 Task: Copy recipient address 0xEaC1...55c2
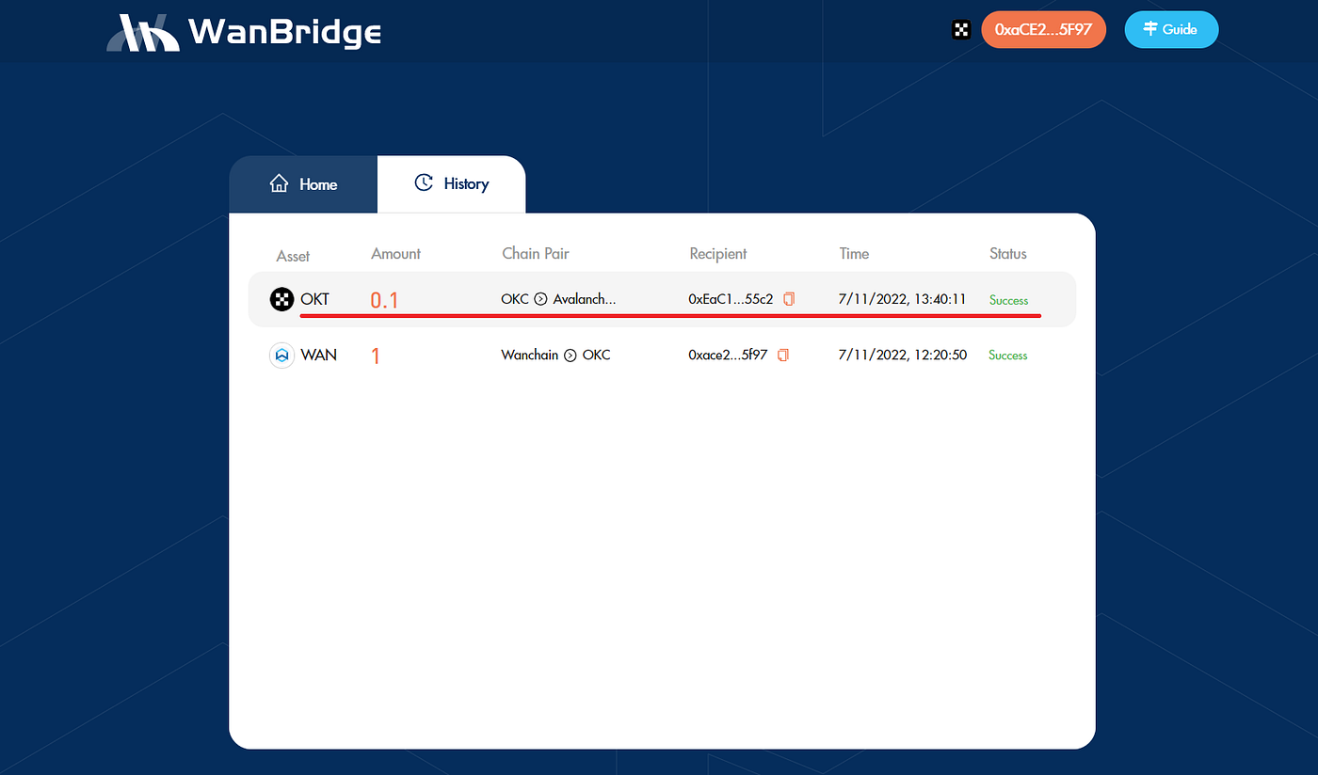[789, 299]
